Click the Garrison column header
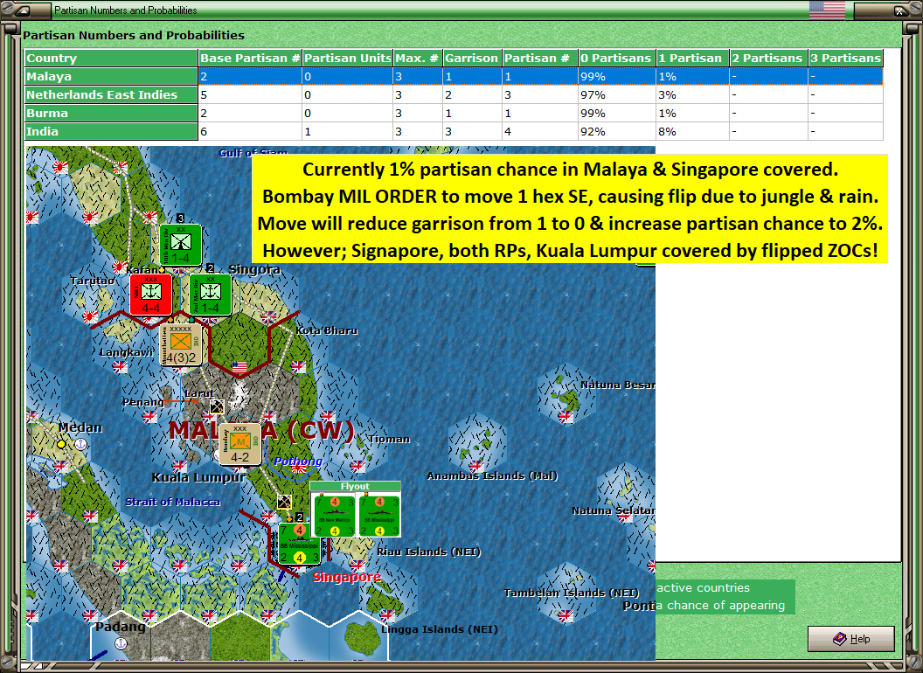Viewport: 923px width, 673px height. pos(471,58)
